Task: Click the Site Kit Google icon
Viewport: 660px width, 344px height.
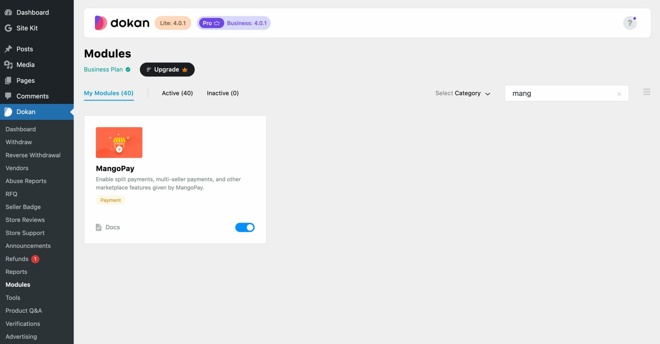Action: pos(8,28)
